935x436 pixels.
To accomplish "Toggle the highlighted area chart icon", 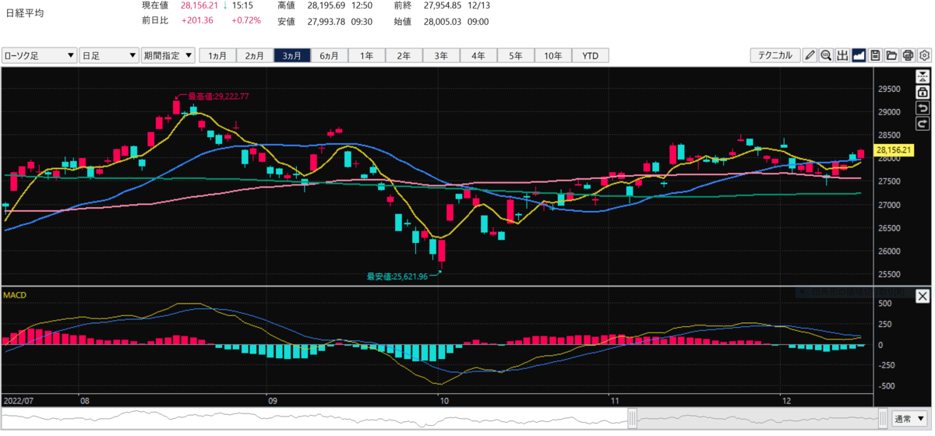I will 859,55.
